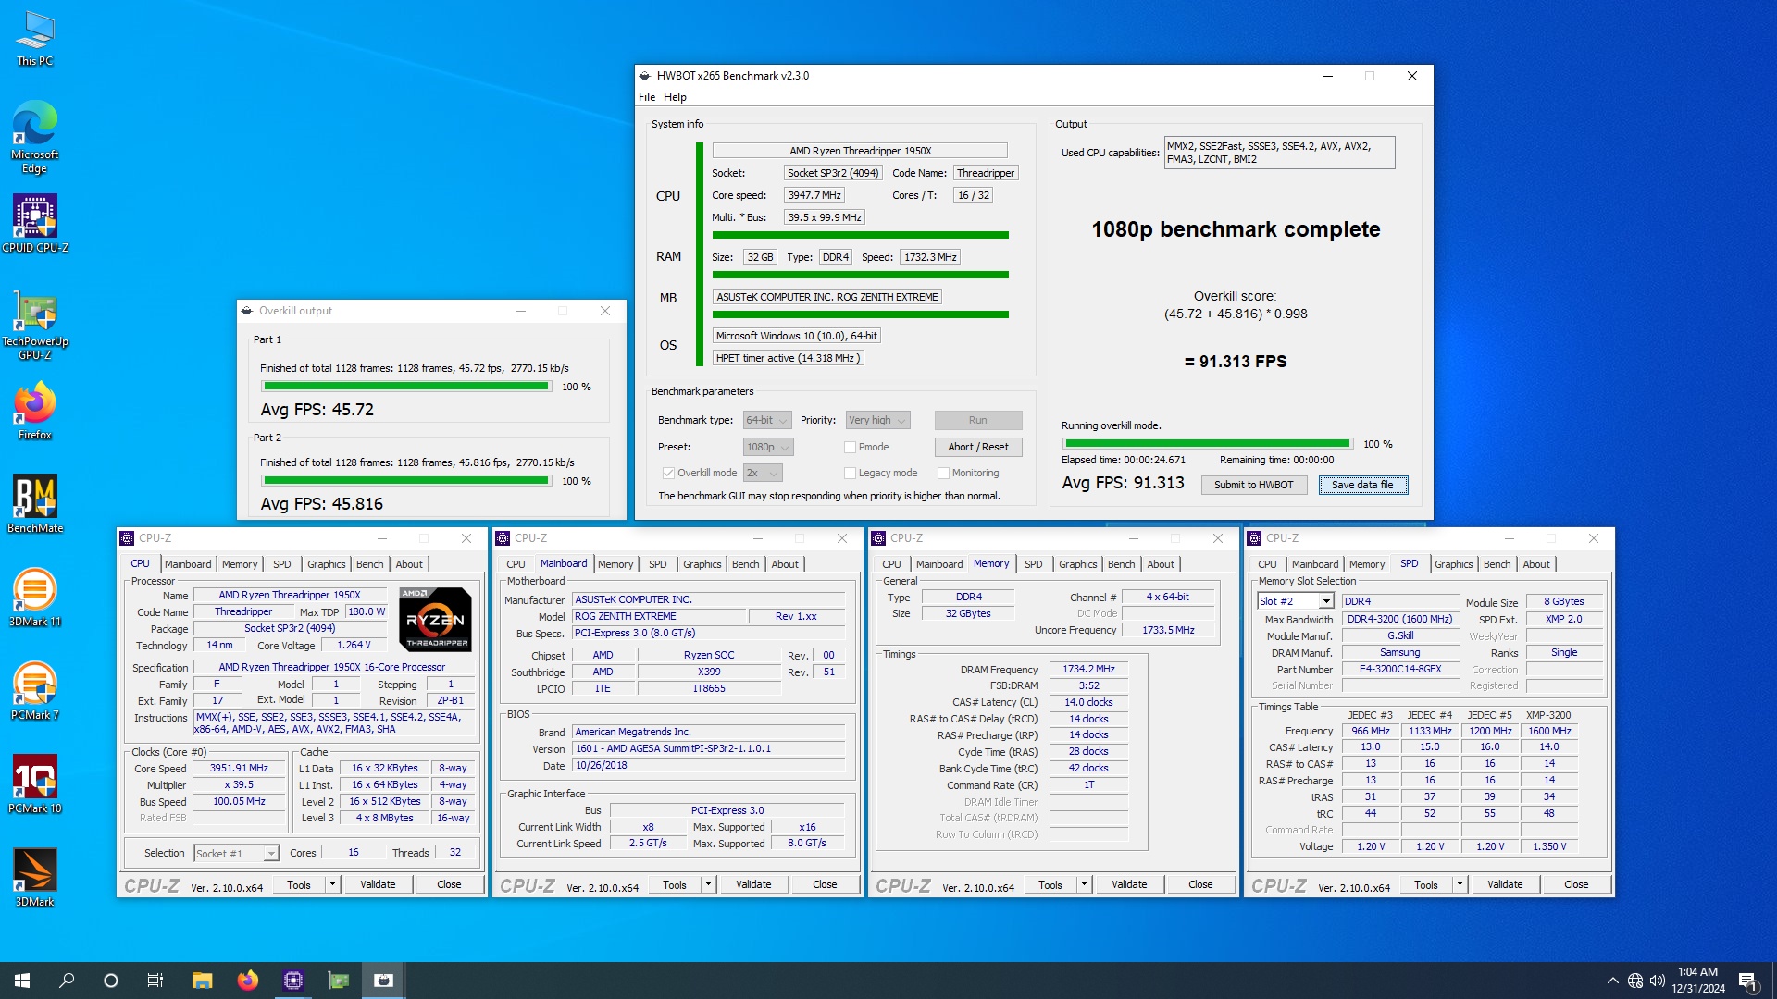Image resolution: width=1777 pixels, height=999 pixels.
Task: Switch to Bench tab in first CPU-Z window
Action: coord(369,564)
